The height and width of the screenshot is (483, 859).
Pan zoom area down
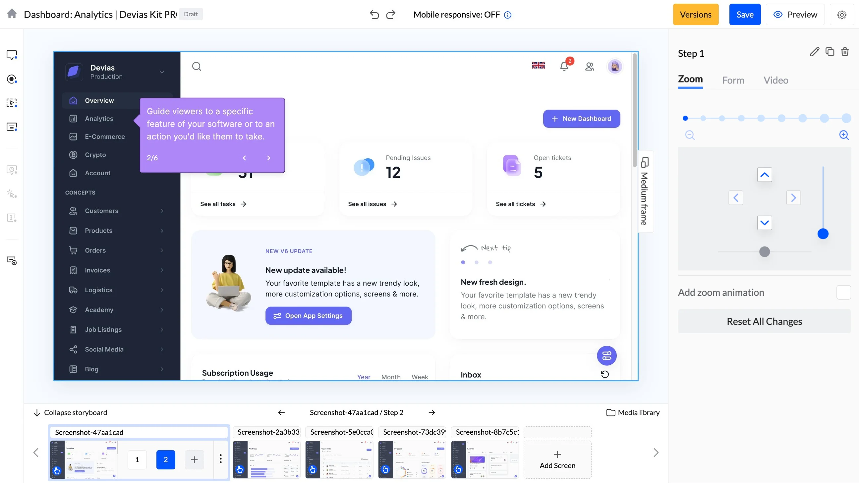764,223
